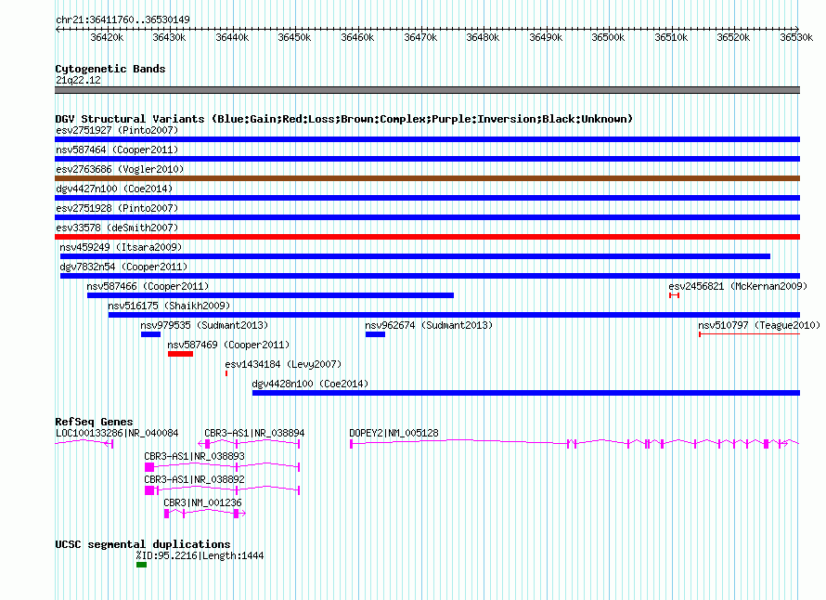Select the red nsv510797 (Teague2010) loss line
This screenshot has height=600, width=826.
pos(749,334)
